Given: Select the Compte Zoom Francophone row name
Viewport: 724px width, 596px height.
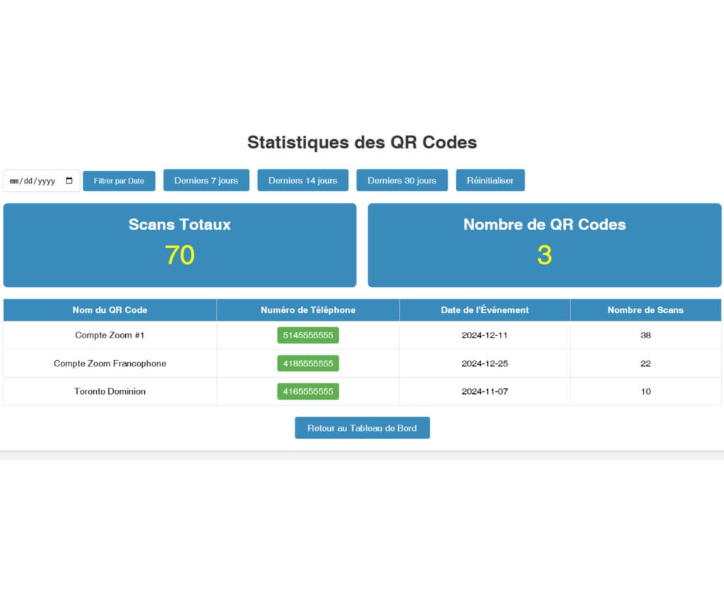Looking at the screenshot, I should coord(110,364).
